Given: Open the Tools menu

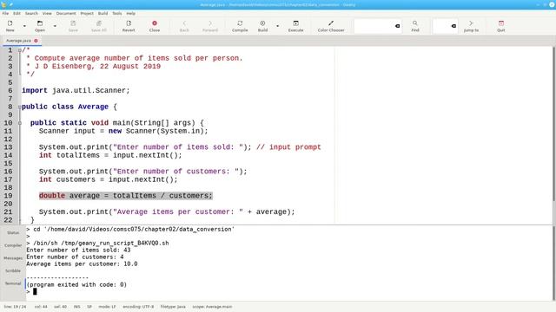Looking at the screenshot, I should pos(117,14).
